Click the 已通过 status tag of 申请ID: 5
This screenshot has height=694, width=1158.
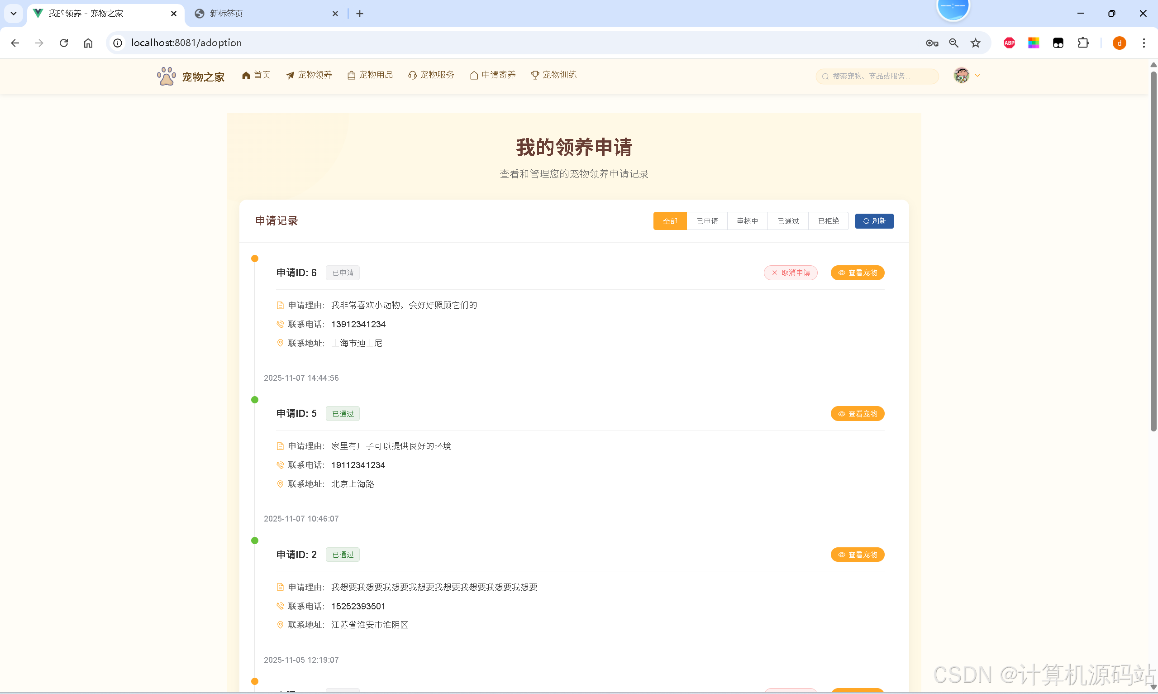coord(343,414)
